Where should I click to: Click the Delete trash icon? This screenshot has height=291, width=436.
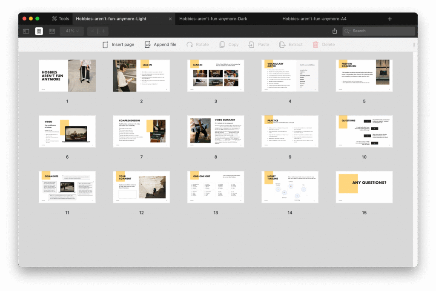click(316, 45)
